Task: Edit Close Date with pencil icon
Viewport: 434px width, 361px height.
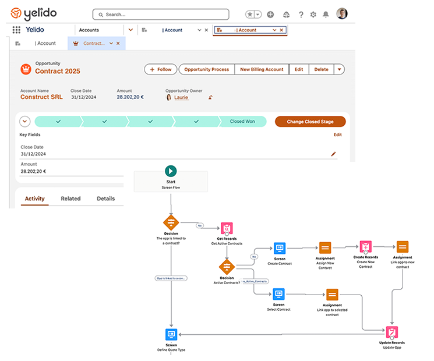Action: pyautogui.click(x=334, y=154)
